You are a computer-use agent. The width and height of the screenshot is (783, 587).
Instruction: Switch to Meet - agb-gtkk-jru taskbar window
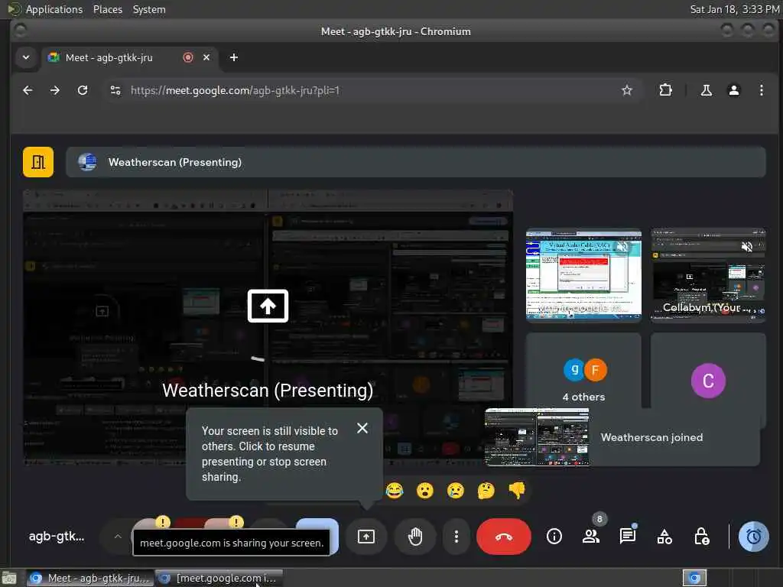pos(89,578)
